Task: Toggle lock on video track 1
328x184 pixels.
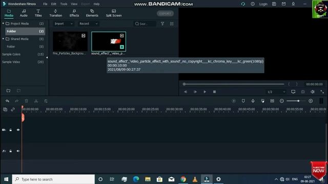Action: [11, 130]
